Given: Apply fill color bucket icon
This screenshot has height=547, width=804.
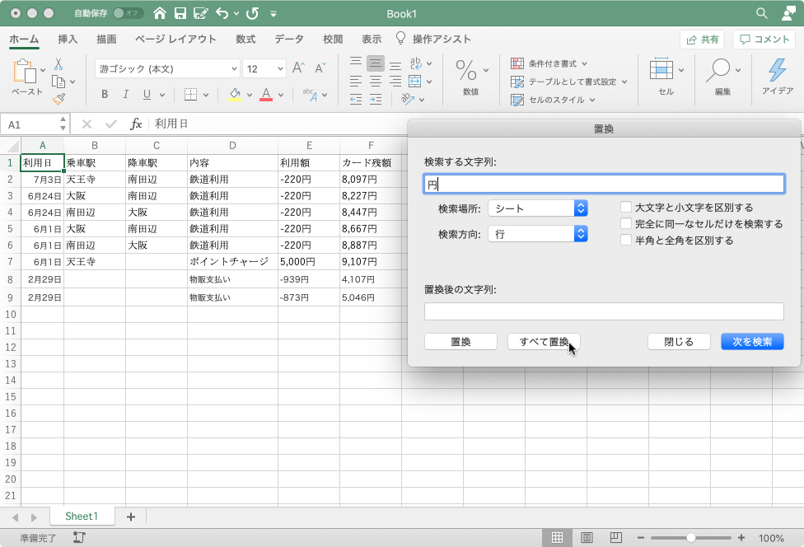Looking at the screenshot, I should click(235, 95).
